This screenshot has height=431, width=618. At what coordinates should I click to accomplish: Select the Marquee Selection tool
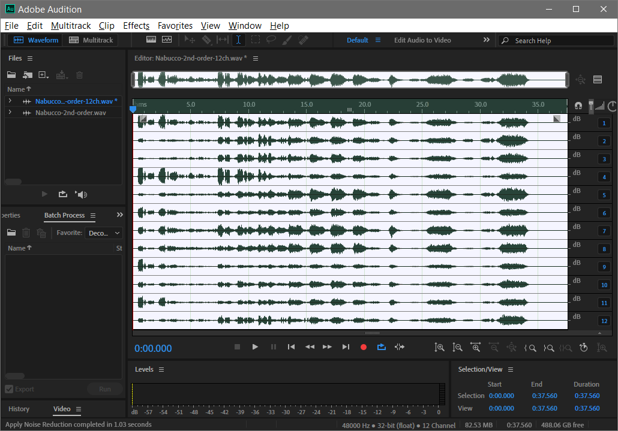(x=256, y=40)
